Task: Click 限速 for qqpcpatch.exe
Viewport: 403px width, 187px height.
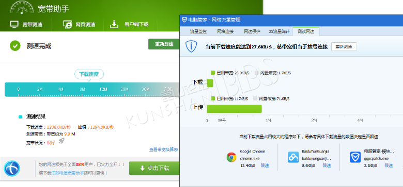Action: tap(389, 165)
